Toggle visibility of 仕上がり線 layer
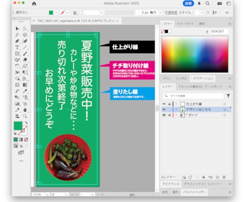 tap(164, 104)
